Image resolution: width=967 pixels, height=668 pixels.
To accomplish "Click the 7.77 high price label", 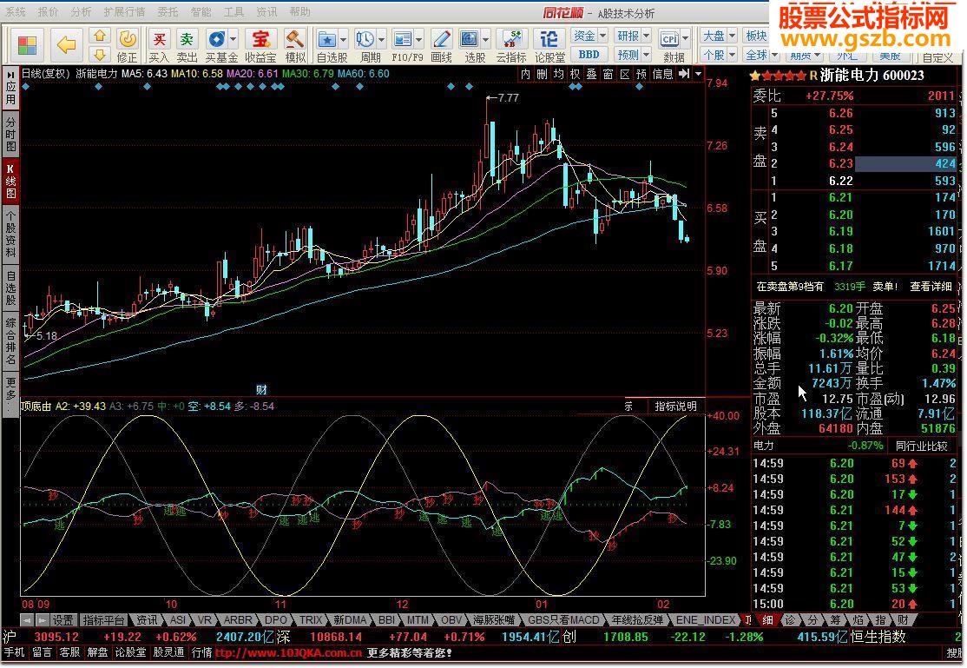I will 508,97.
